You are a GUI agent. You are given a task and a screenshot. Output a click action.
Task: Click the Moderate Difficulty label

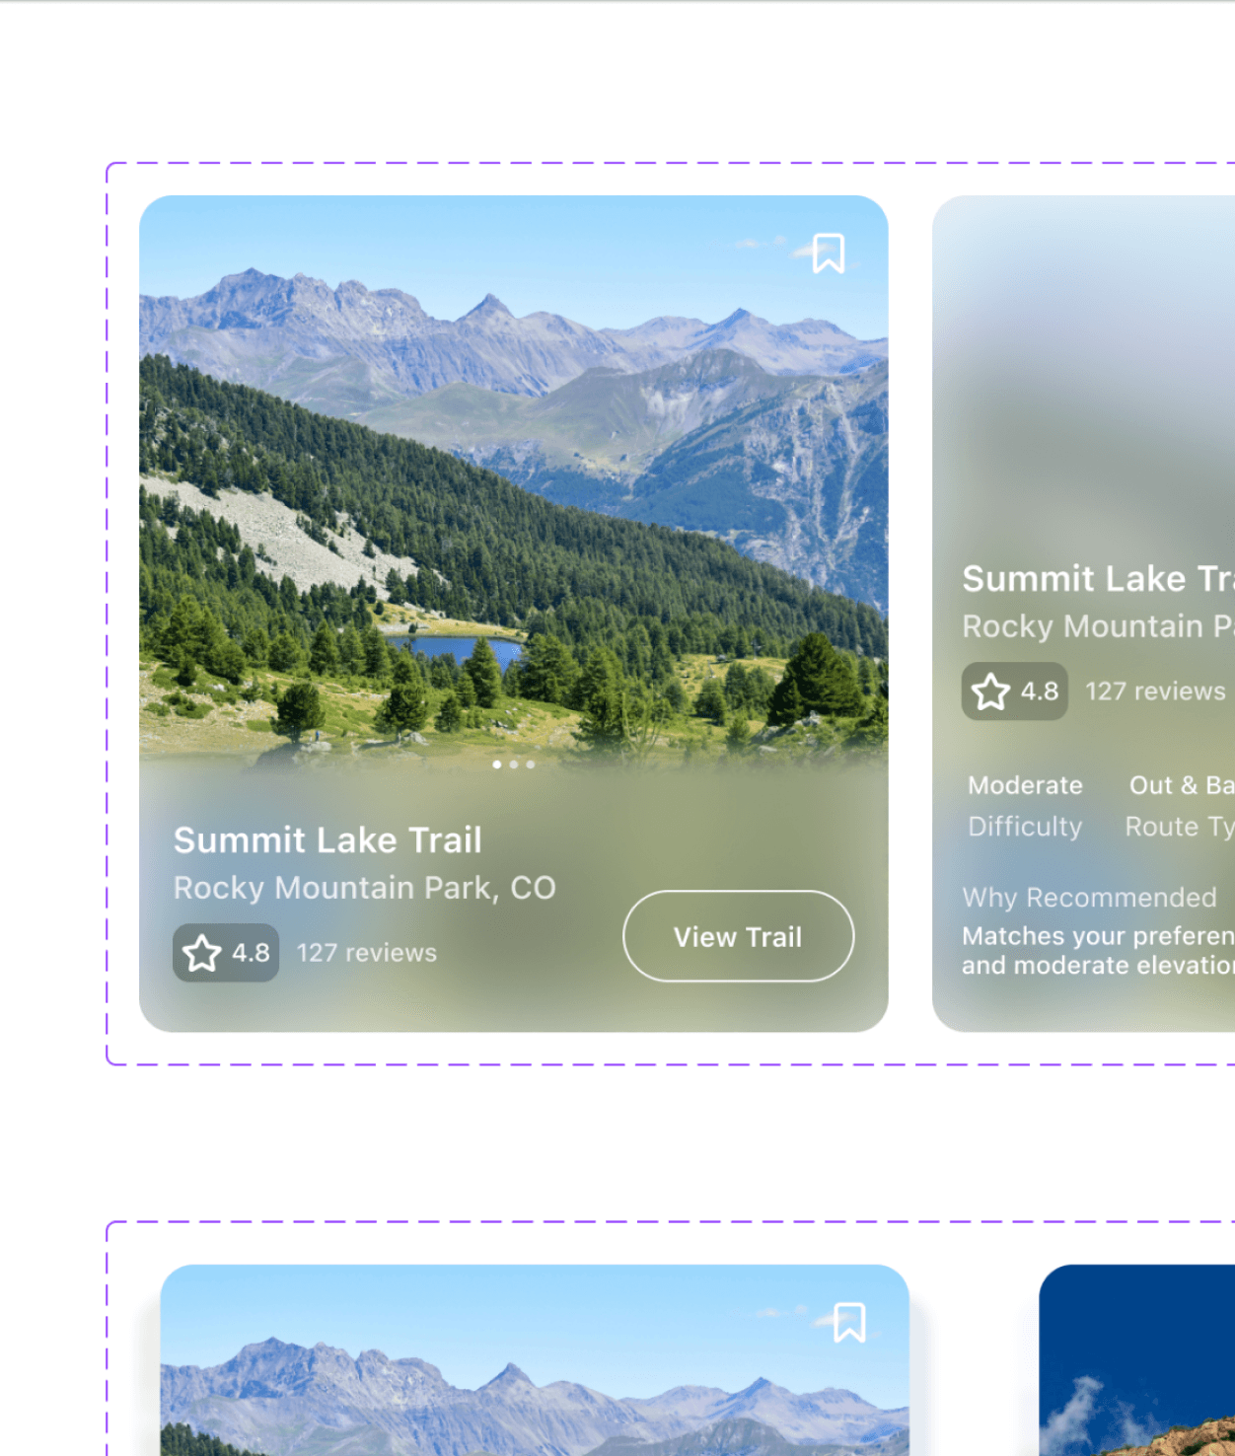tap(1025, 806)
